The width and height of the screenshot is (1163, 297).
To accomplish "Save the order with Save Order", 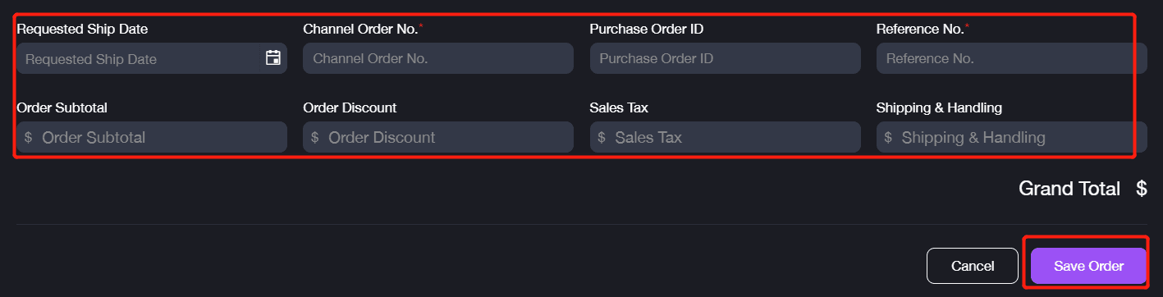I will (x=1088, y=266).
